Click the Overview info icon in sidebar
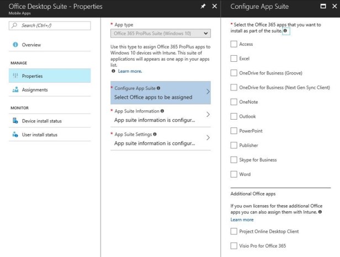This screenshot has width=340, height=257. [x=15, y=45]
